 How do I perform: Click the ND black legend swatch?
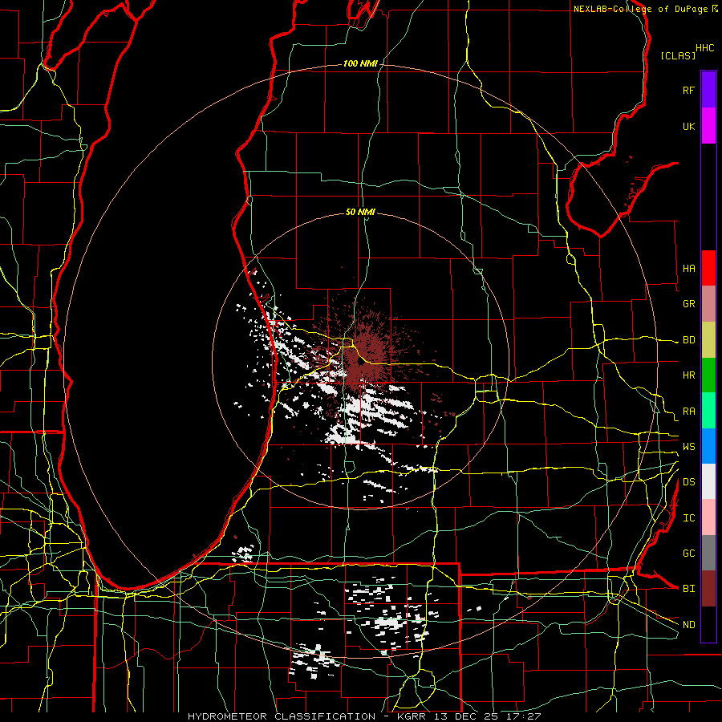[708, 624]
